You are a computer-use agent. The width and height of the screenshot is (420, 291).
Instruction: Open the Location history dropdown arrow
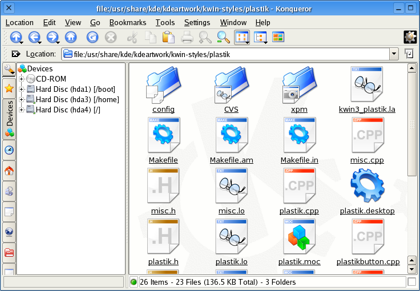coord(394,54)
